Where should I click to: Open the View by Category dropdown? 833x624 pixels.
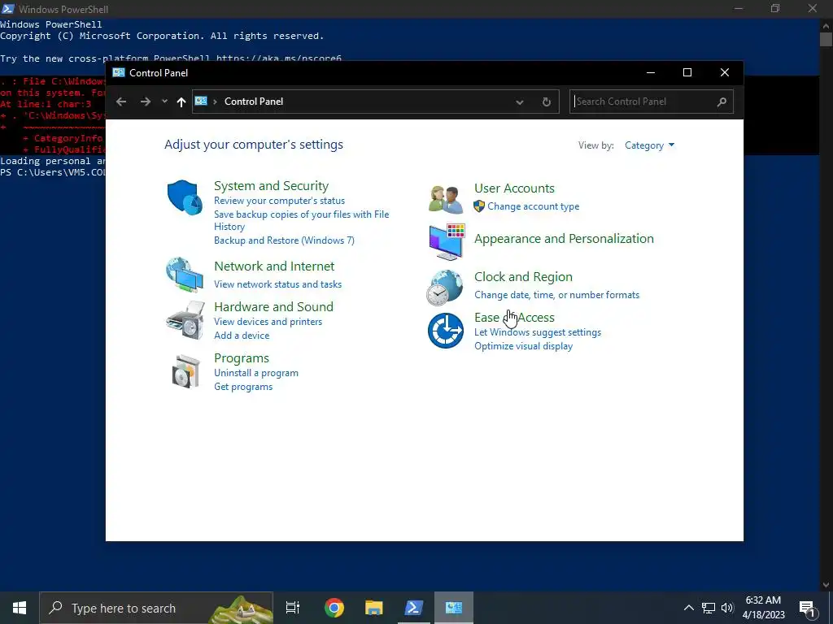coord(649,145)
